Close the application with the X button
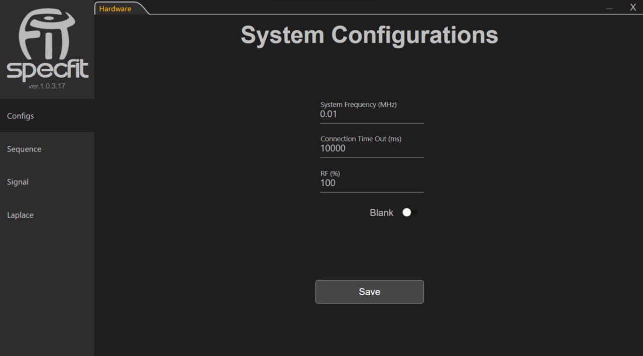Screen dimensions: 643x356 point(633,8)
